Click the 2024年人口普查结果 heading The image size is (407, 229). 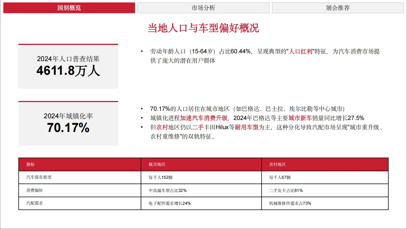click(x=68, y=59)
